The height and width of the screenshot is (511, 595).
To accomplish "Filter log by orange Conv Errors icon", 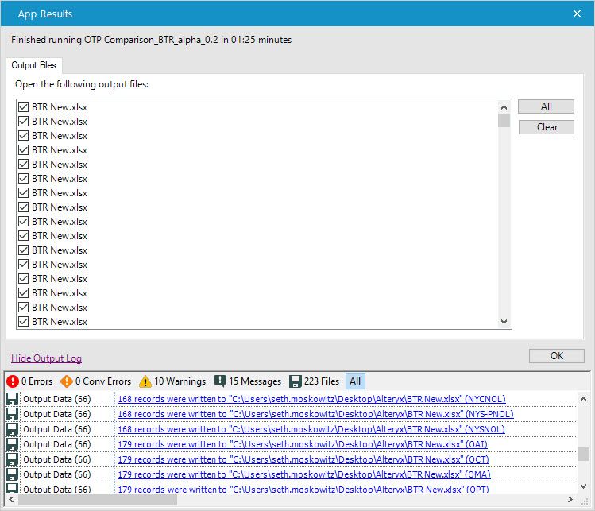I will pyautogui.click(x=67, y=381).
